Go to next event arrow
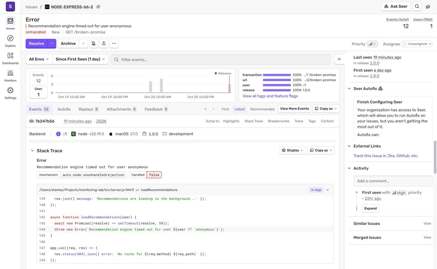 (x=213, y=109)
